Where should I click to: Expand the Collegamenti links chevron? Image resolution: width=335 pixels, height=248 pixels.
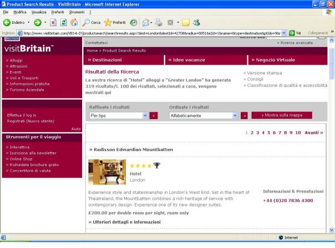pos(332,32)
